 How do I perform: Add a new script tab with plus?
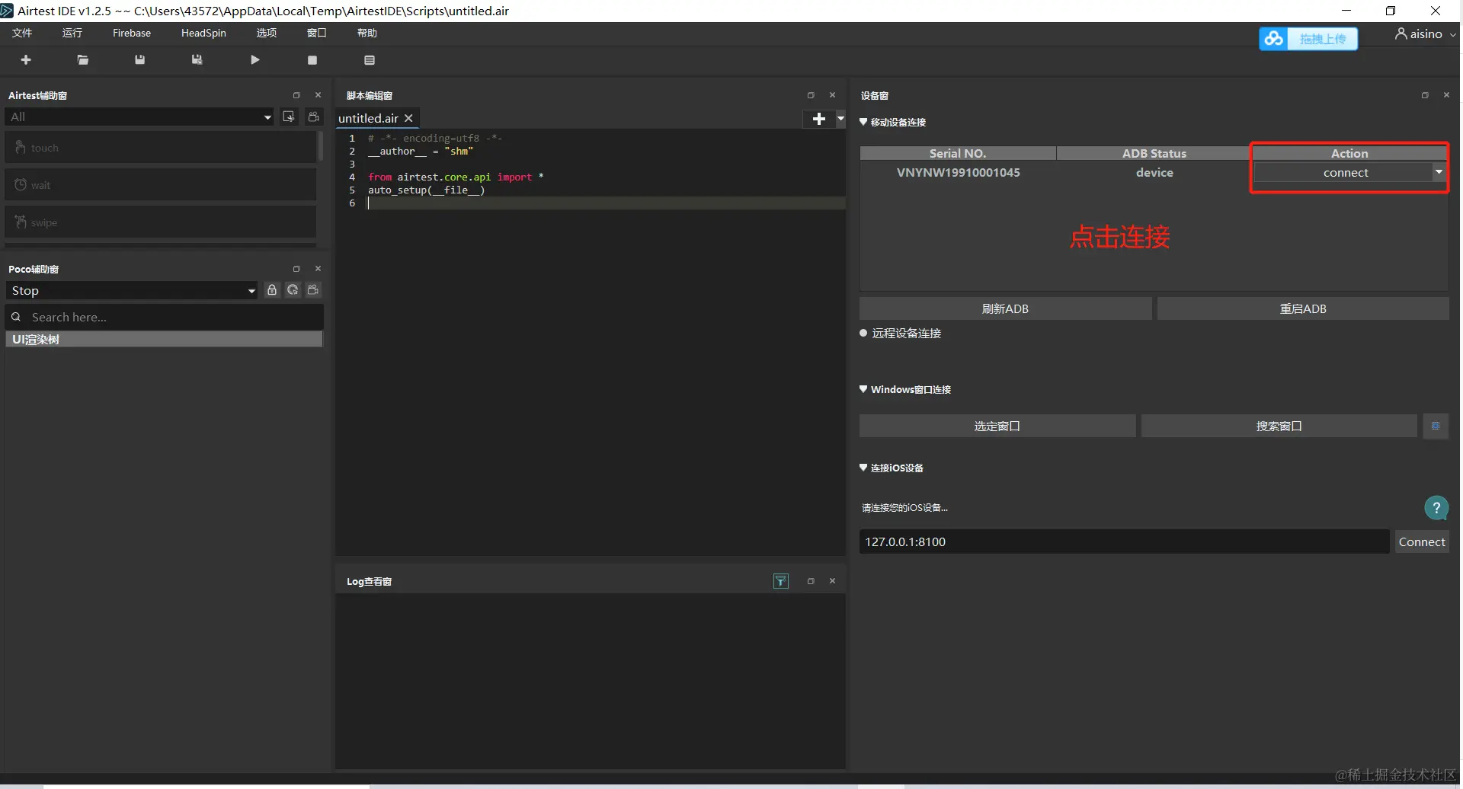click(x=819, y=119)
